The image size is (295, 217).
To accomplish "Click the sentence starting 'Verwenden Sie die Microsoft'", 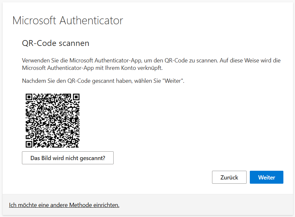I will [120, 60].
